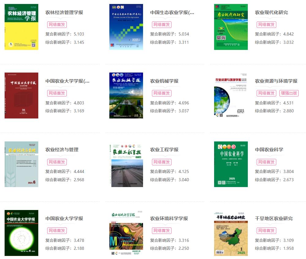Click the 农业经济与管理 title link

[x=62, y=150]
